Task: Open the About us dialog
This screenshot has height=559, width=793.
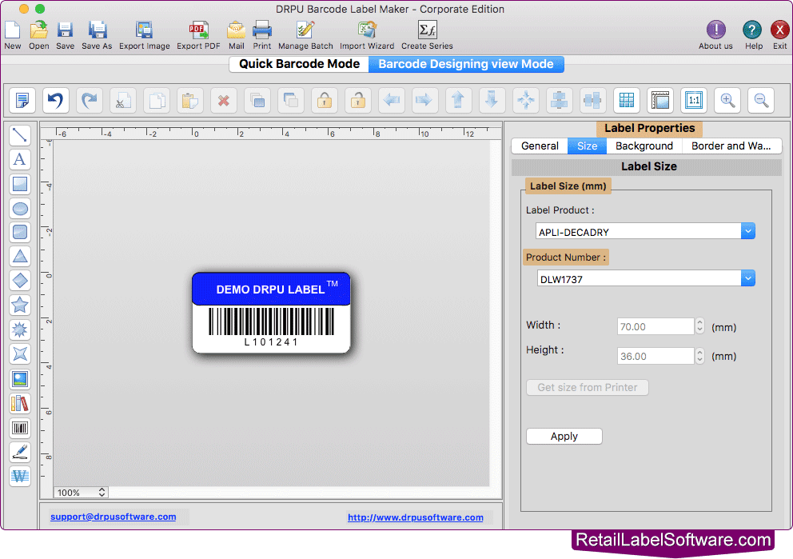Action: pyautogui.click(x=715, y=30)
